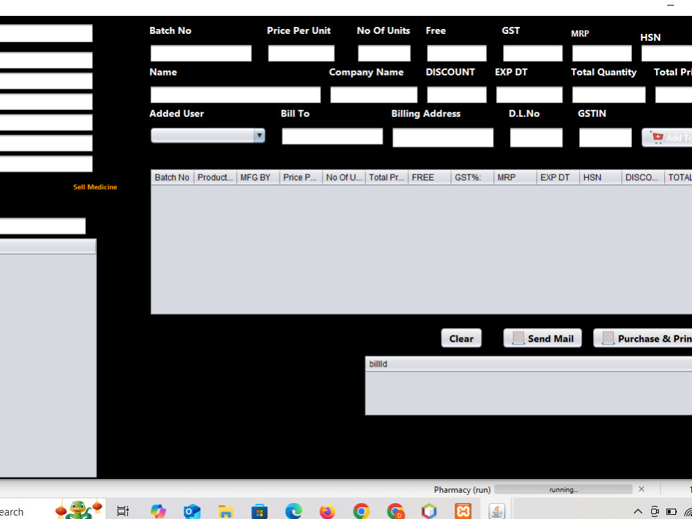The image size is (692, 519).
Task: Open File Explorer from the taskbar
Action: point(226,511)
